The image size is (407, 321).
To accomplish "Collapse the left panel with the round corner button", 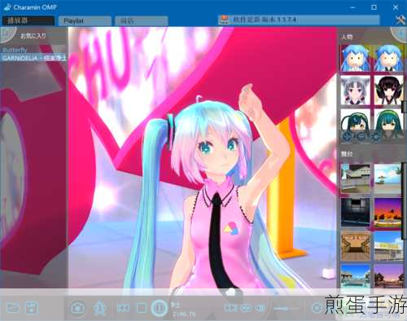I will click(7, 33).
